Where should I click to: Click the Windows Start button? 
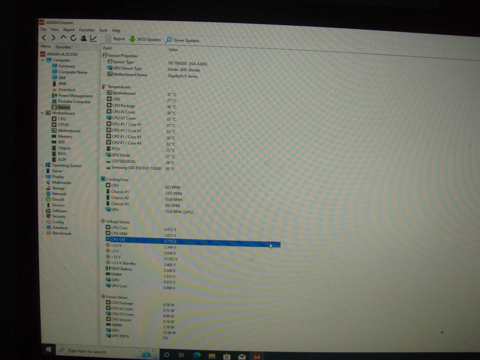coord(48,349)
